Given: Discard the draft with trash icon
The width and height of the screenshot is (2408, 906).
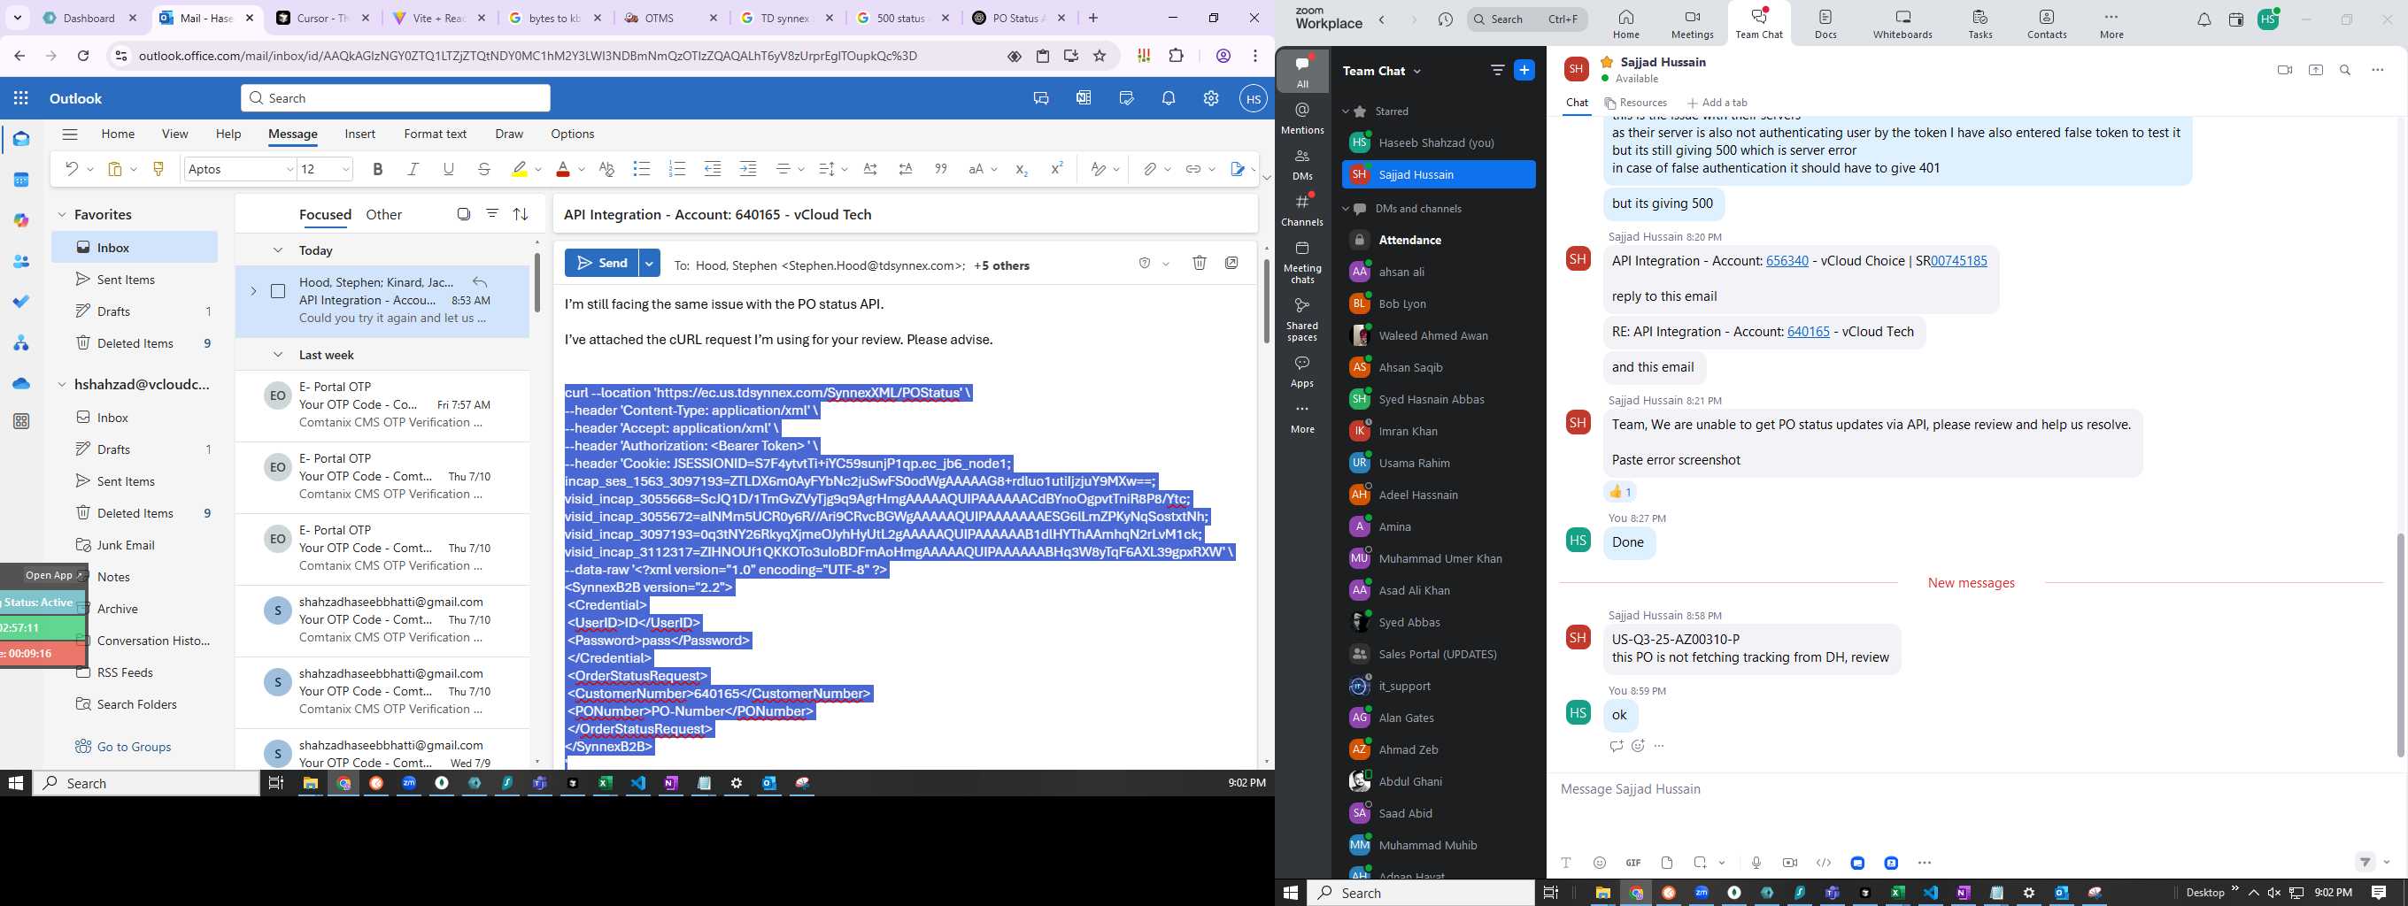Looking at the screenshot, I should coord(1200,264).
